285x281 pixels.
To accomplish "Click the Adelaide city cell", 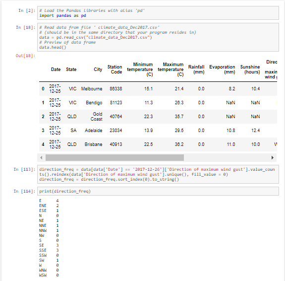I will [x=93, y=131].
